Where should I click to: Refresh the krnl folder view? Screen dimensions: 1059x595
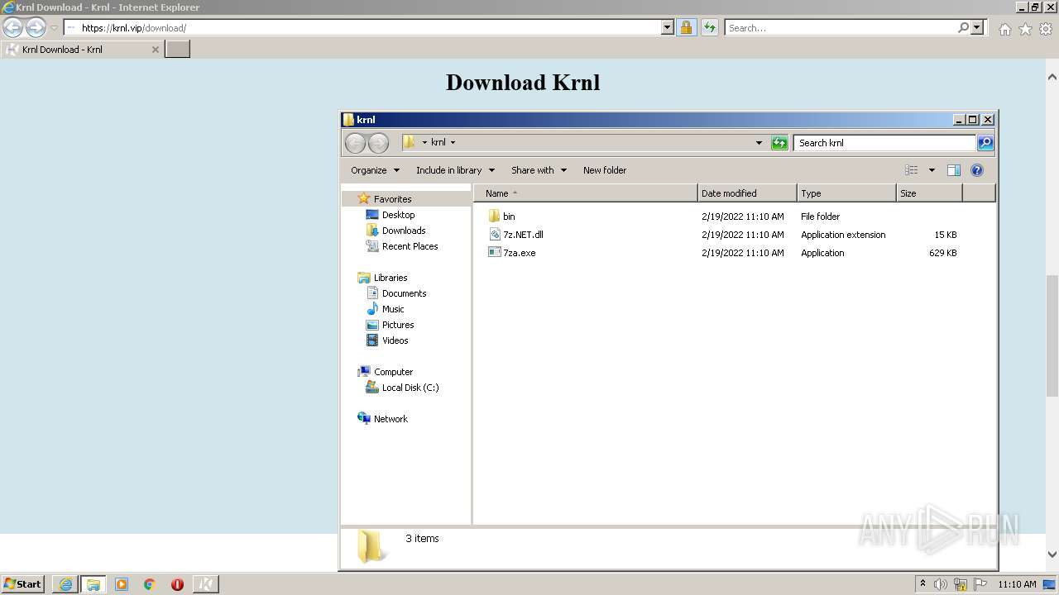(779, 143)
